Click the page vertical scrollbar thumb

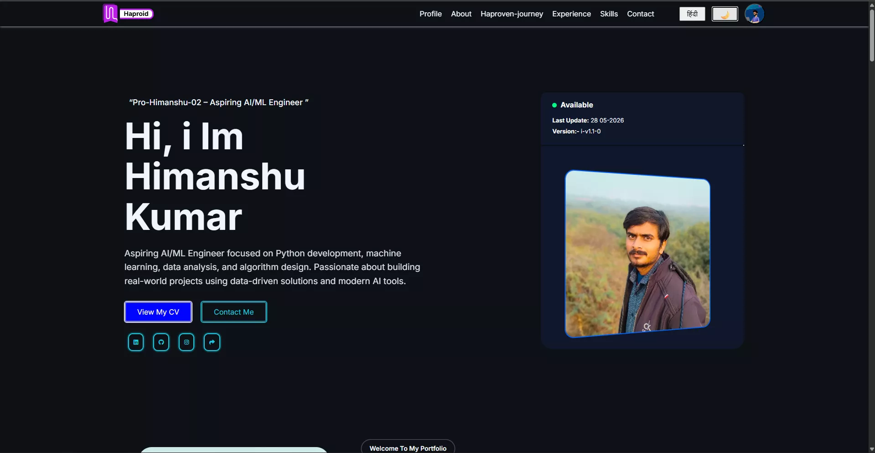(x=871, y=36)
